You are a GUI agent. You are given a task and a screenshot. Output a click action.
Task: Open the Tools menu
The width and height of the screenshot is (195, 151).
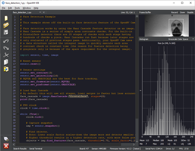[x=17, y=8]
